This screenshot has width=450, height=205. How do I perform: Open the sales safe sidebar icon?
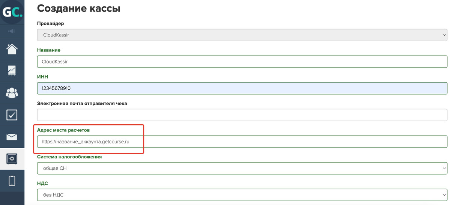[x=12, y=158]
